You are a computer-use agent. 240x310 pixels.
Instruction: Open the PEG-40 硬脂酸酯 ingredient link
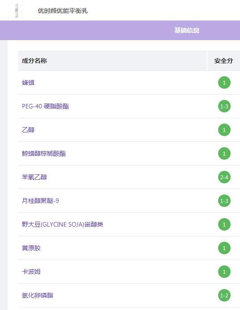45,106
